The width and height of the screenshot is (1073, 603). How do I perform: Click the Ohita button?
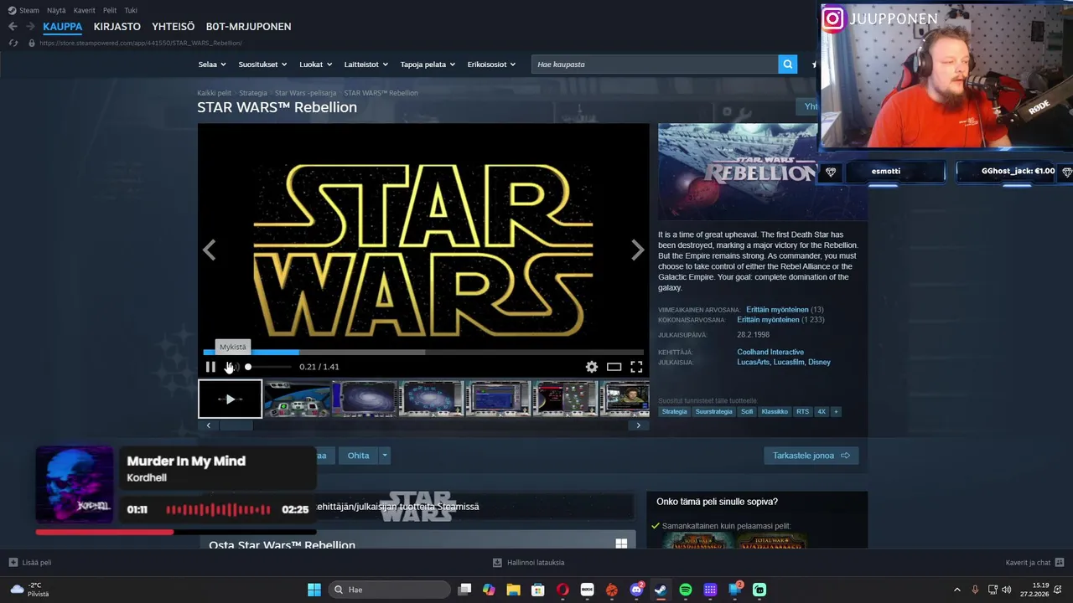pyautogui.click(x=358, y=456)
